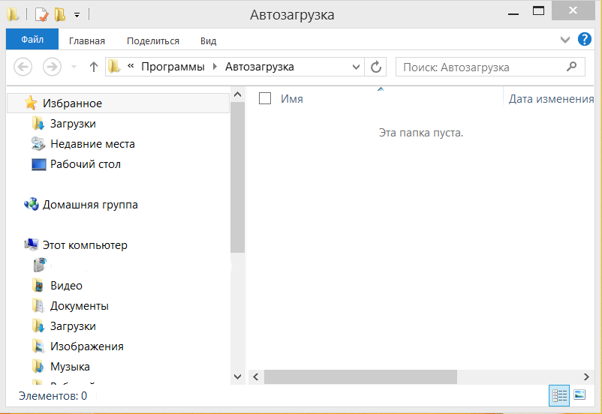
Task: Click the horizontal scrollbar left arrow
Action: point(256,376)
